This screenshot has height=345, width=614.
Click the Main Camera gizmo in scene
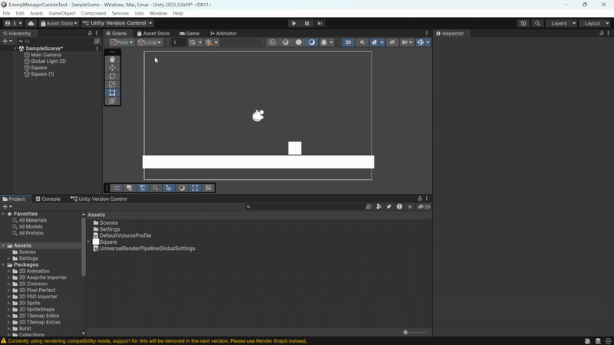click(x=258, y=116)
